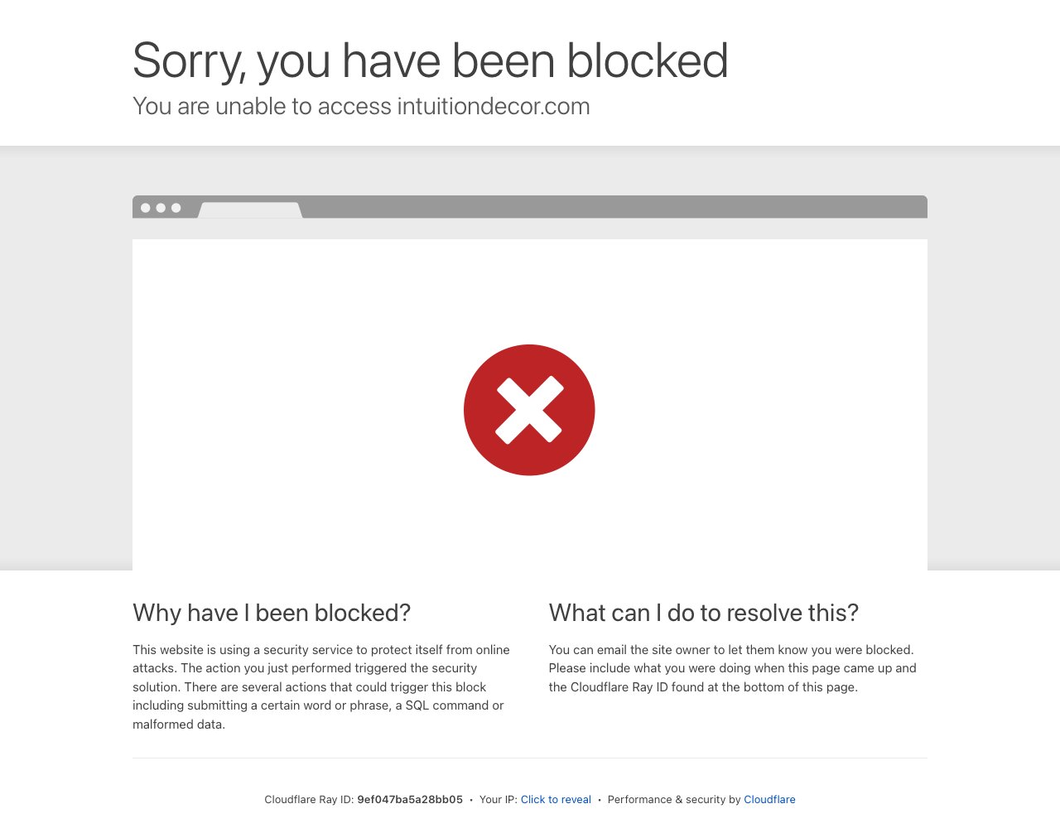Screen dimensions: 1060x828
Task: Reveal your IP with Click to reveal
Action: [556, 800]
